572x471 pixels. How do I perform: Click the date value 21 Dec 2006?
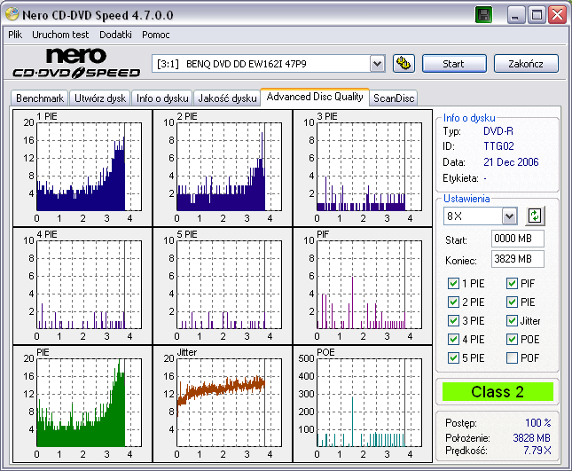(x=511, y=162)
